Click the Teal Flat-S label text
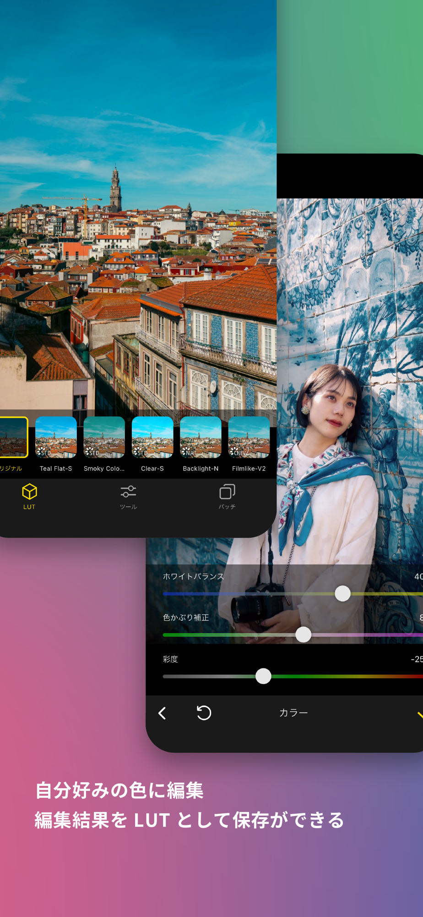Screen dimensions: 423x917 pos(56,469)
